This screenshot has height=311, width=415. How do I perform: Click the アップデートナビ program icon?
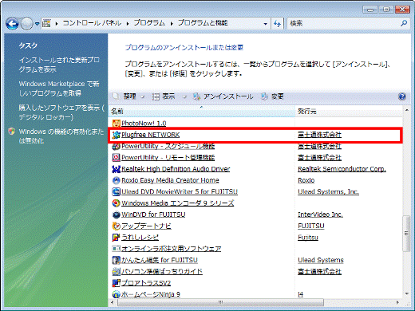point(116,226)
